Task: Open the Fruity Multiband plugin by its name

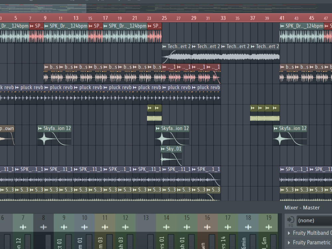Action: (x=312, y=233)
